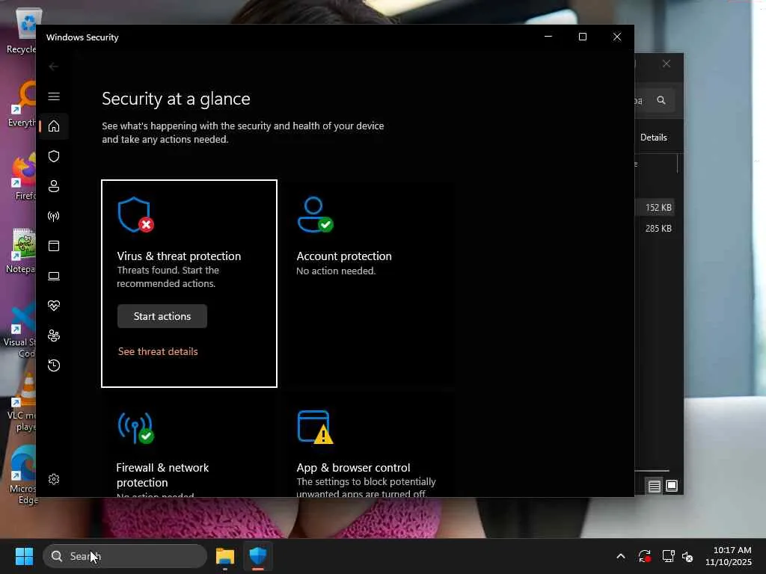Image resolution: width=766 pixels, height=574 pixels.
Task: Open Device security laptop sidebar icon
Action: coord(54,276)
